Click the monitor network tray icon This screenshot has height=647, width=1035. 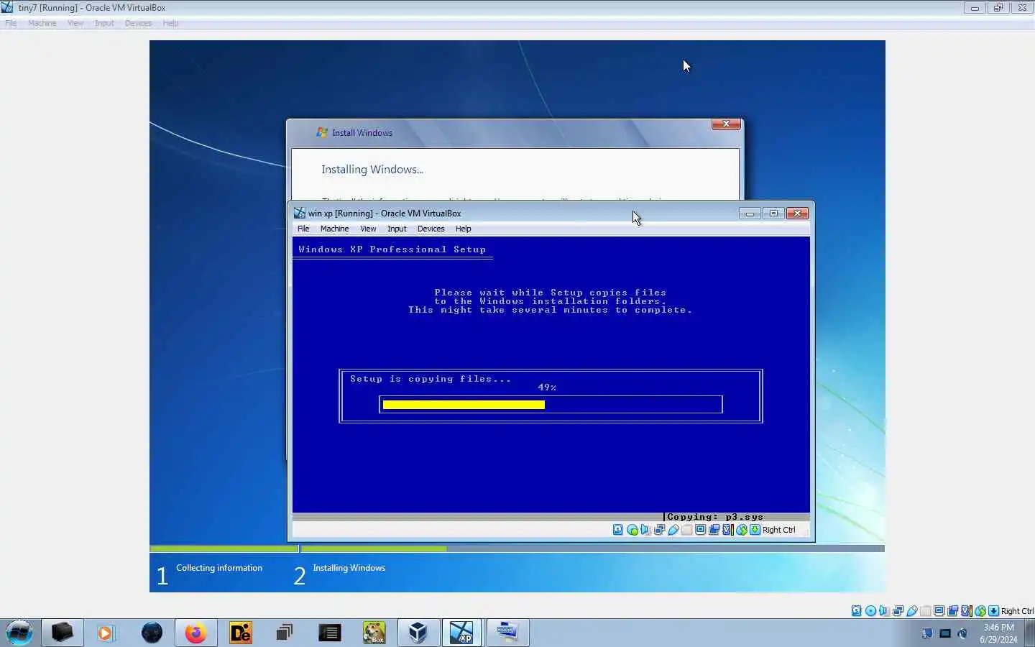pyautogui.click(x=945, y=633)
